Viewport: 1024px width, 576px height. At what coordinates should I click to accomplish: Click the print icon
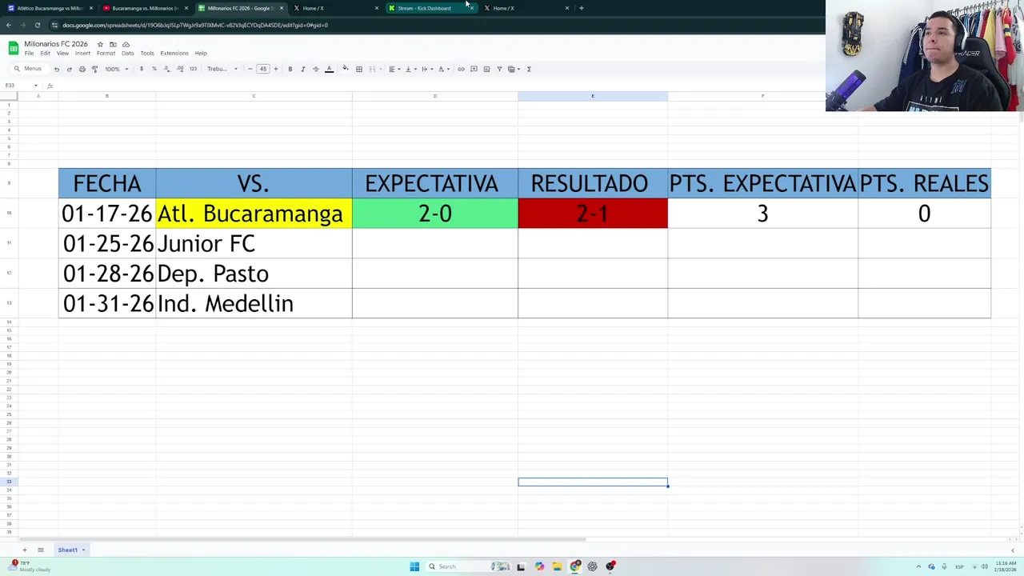(x=82, y=69)
